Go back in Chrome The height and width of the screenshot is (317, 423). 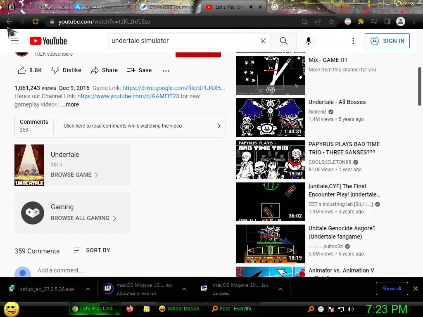pyautogui.click(x=9, y=21)
